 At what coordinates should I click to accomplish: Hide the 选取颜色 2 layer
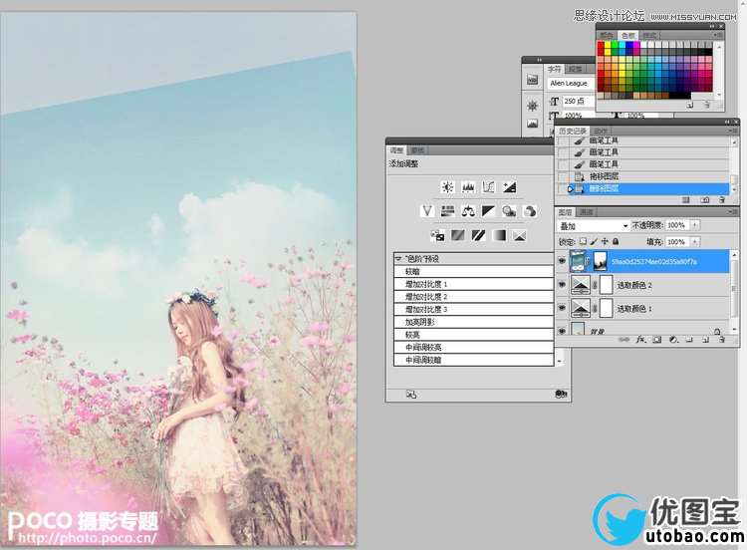pyautogui.click(x=562, y=285)
